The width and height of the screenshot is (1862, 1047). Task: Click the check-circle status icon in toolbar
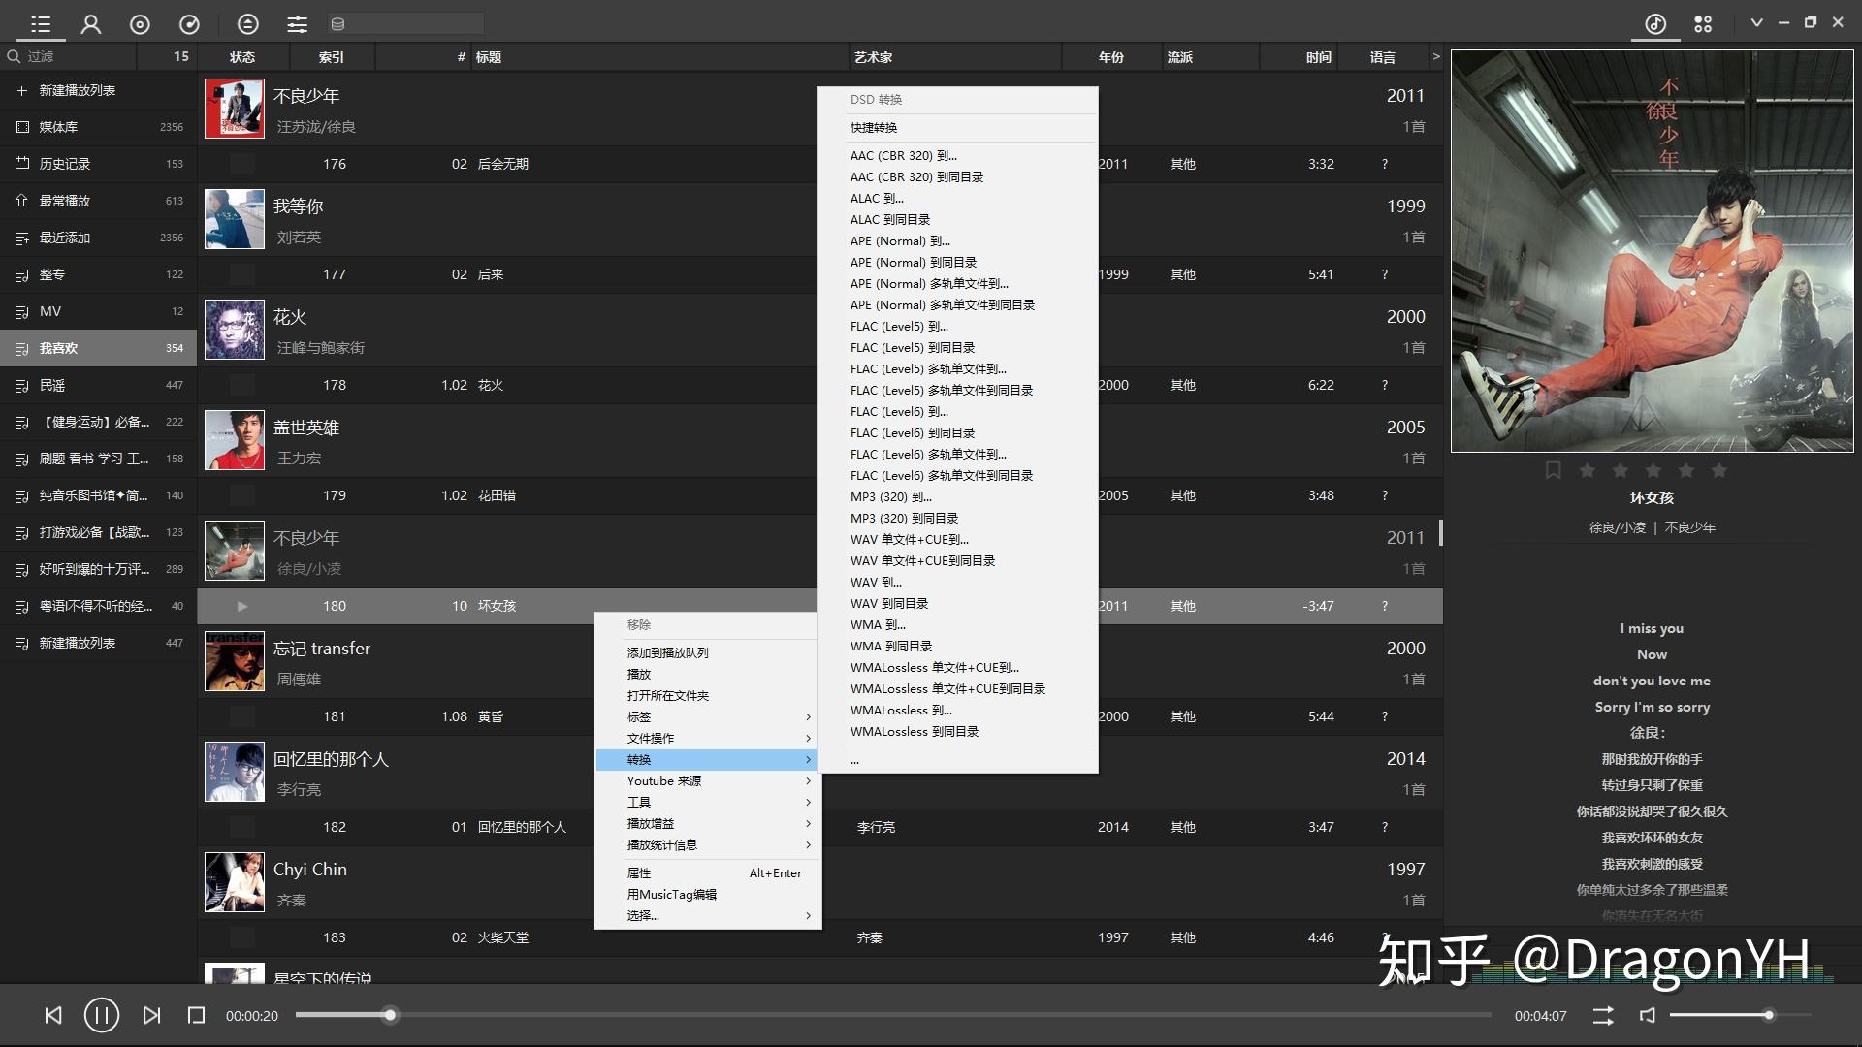tap(190, 23)
